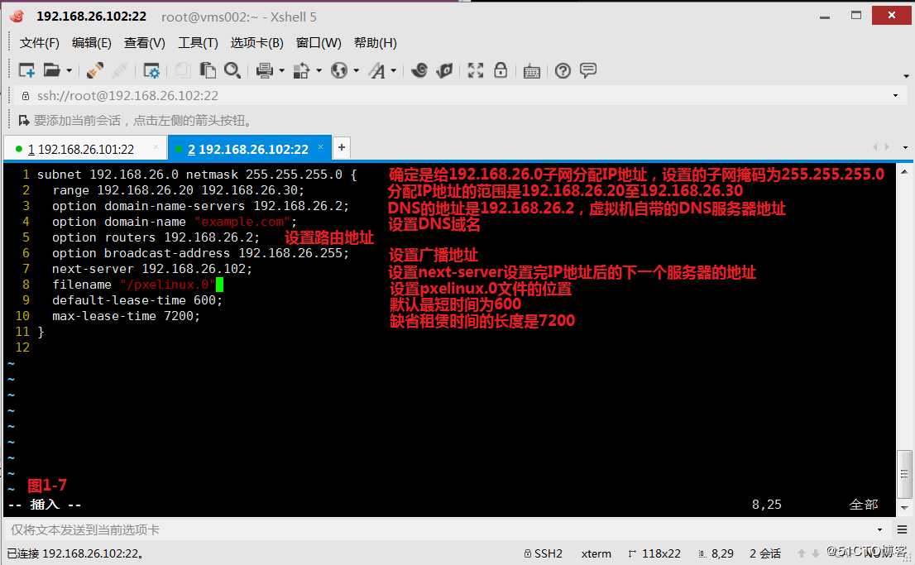Click the xterm status bar entry
This screenshot has height=565, width=915.
click(x=596, y=553)
